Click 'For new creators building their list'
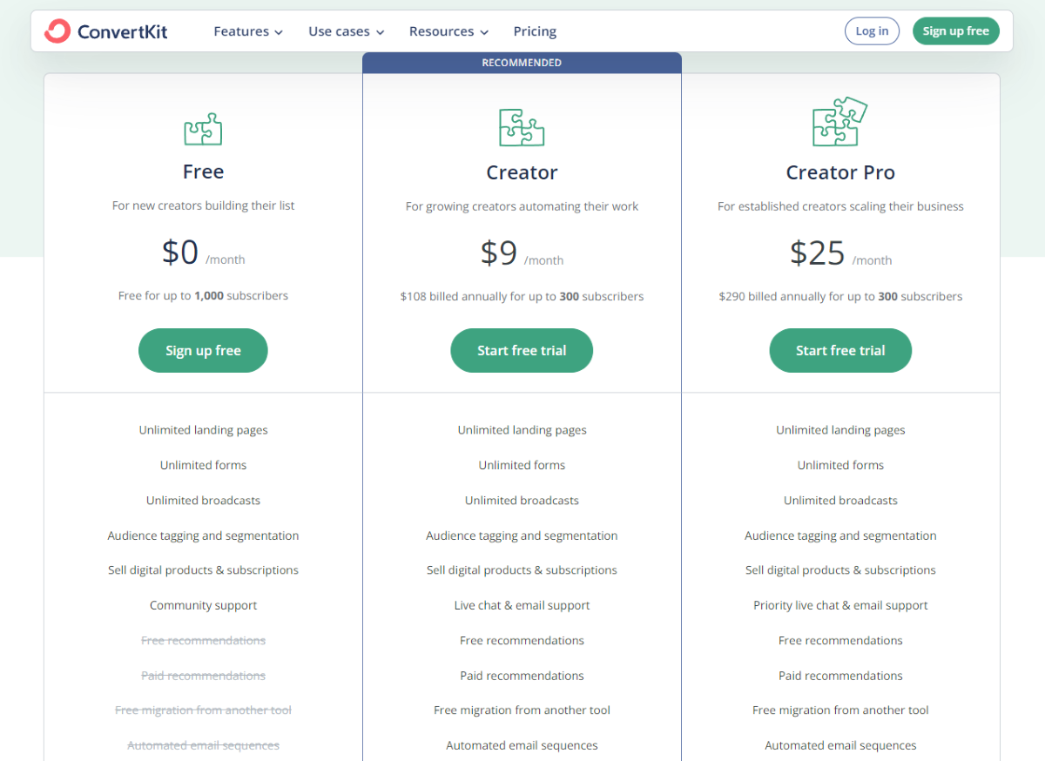This screenshot has width=1045, height=761. tap(203, 206)
